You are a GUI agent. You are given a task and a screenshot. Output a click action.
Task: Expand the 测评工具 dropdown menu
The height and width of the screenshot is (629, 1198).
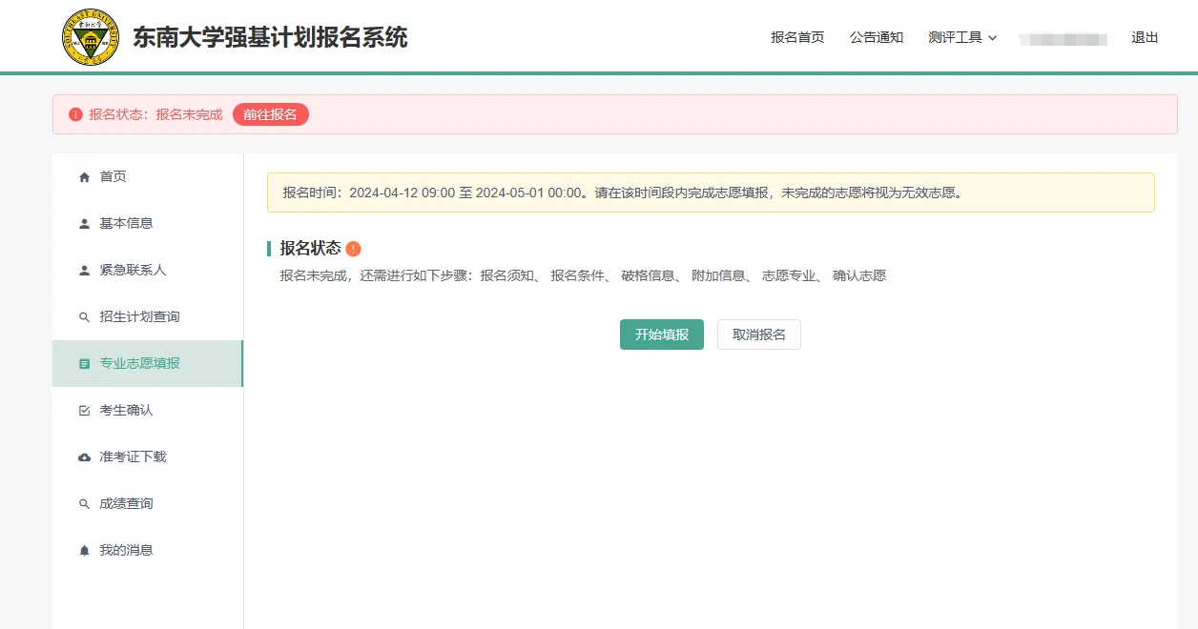(961, 38)
